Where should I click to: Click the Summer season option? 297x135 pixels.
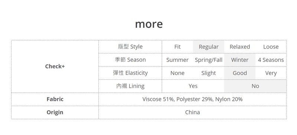coord(177,60)
